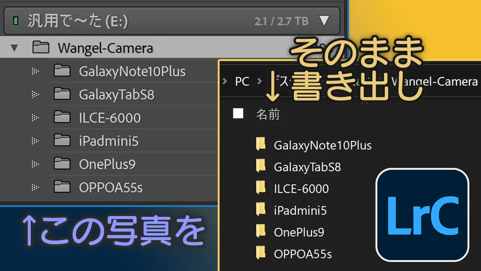Select GalaxyTabS8 name in Explorer list
The width and height of the screenshot is (481, 271).
[307, 167]
